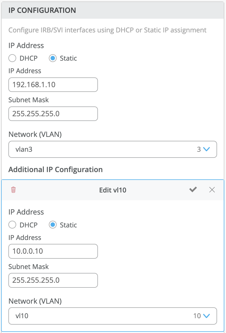226x333 pixels.
Task: Confirm vl10 edits with the checkmark icon
Action: pyautogui.click(x=193, y=190)
